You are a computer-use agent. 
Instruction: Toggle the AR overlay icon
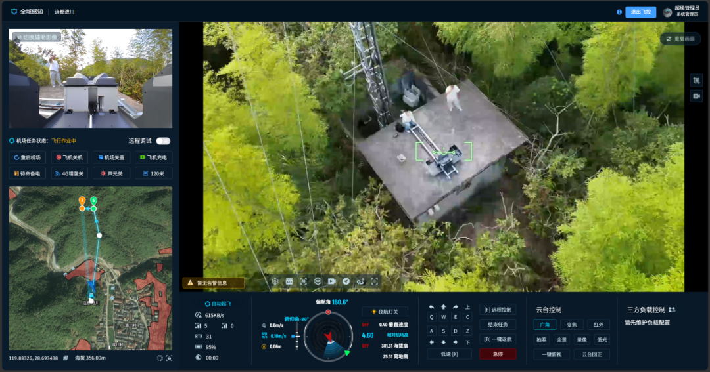318,281
